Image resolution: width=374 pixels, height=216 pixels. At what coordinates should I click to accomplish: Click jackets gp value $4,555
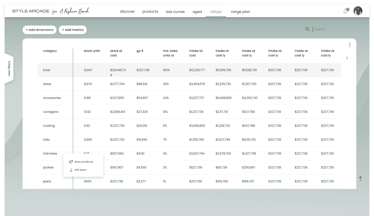141,167
